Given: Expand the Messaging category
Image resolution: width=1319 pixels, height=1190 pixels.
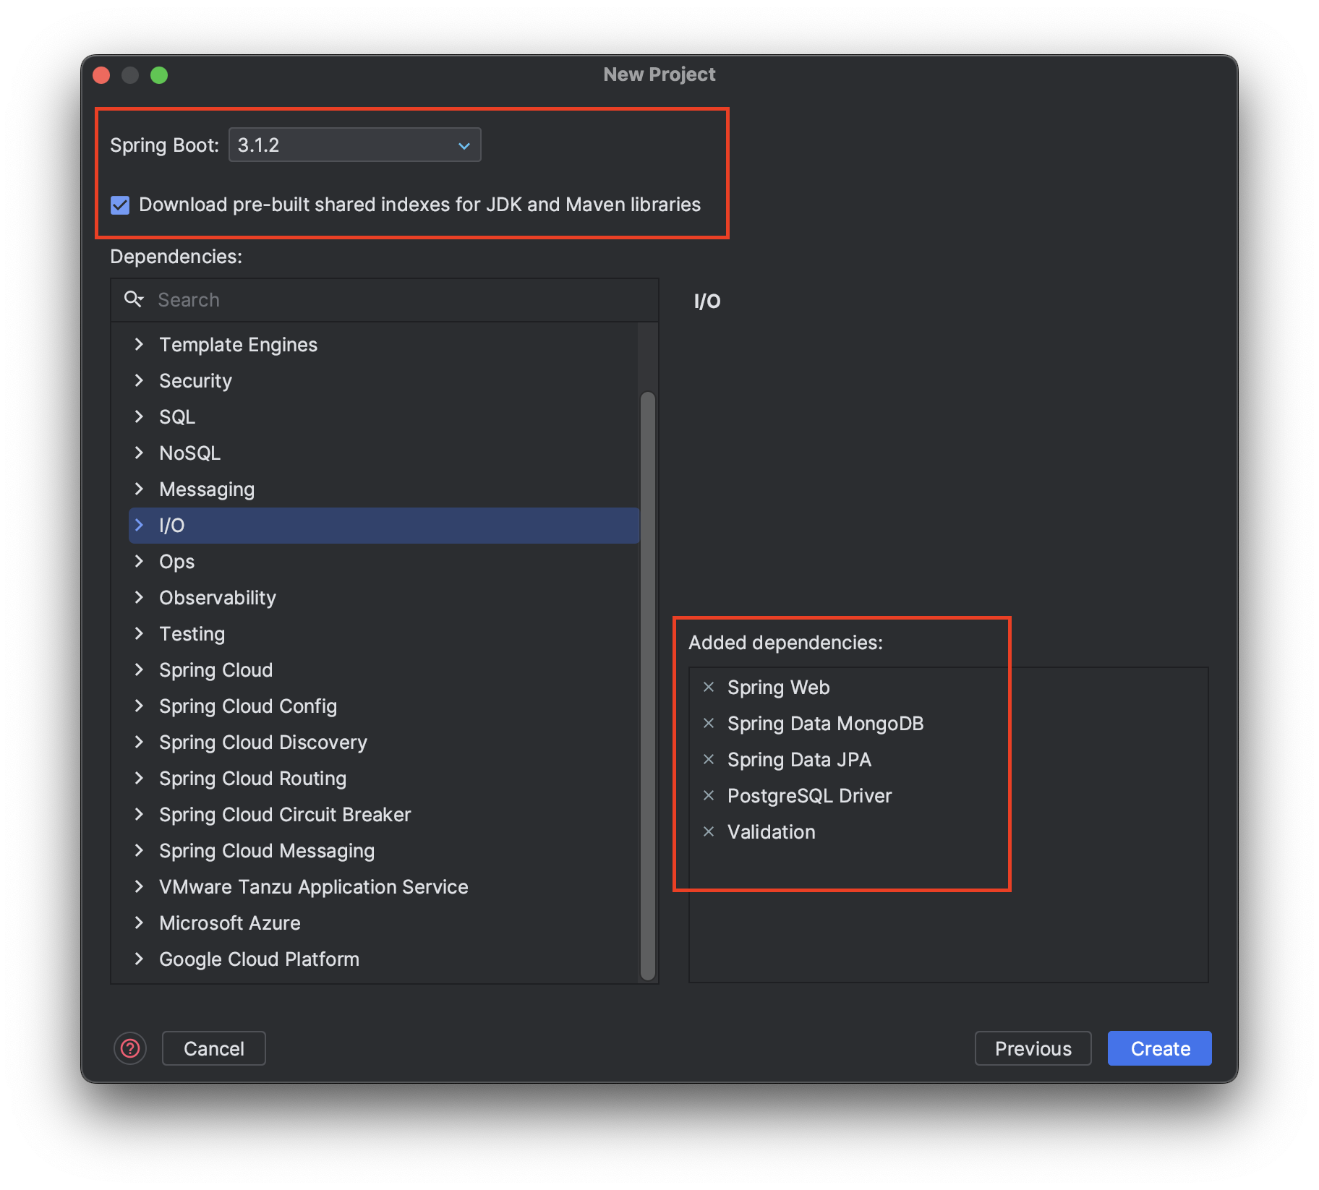Looking at the screenshot, I should click(140, 489).
